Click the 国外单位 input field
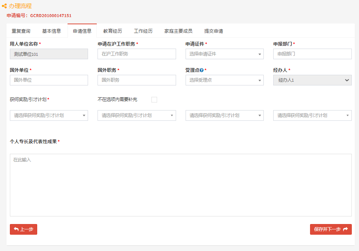 [49, 80]
